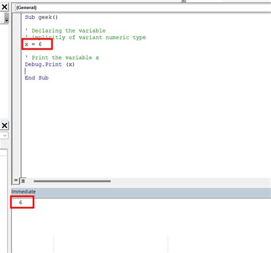
Task: Close the upper left Project panel
Action: 5,7
